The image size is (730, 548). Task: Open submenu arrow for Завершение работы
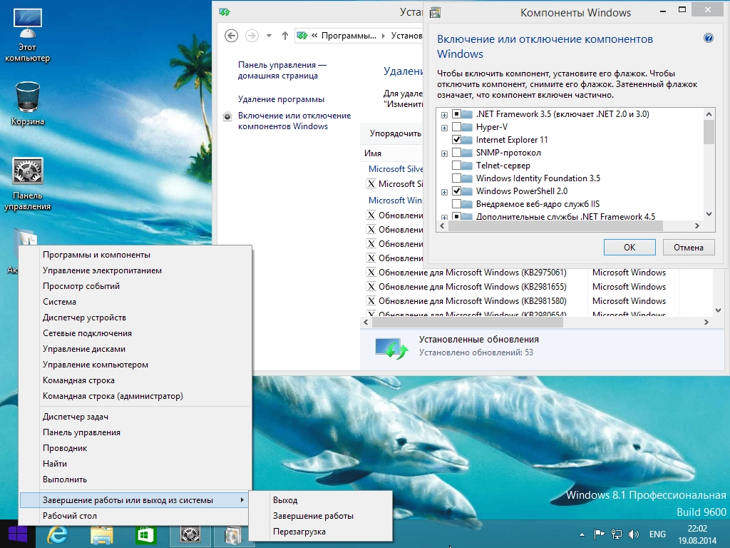point(242,500)
